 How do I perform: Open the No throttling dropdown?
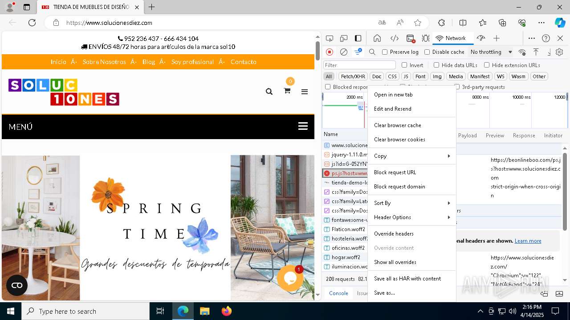491,52
